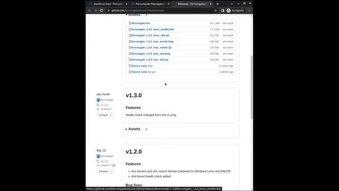Download ferrumgate_1.4.0_mac_arm64.zip asset
The image size is (339, 191).
[x=151, y=47]
